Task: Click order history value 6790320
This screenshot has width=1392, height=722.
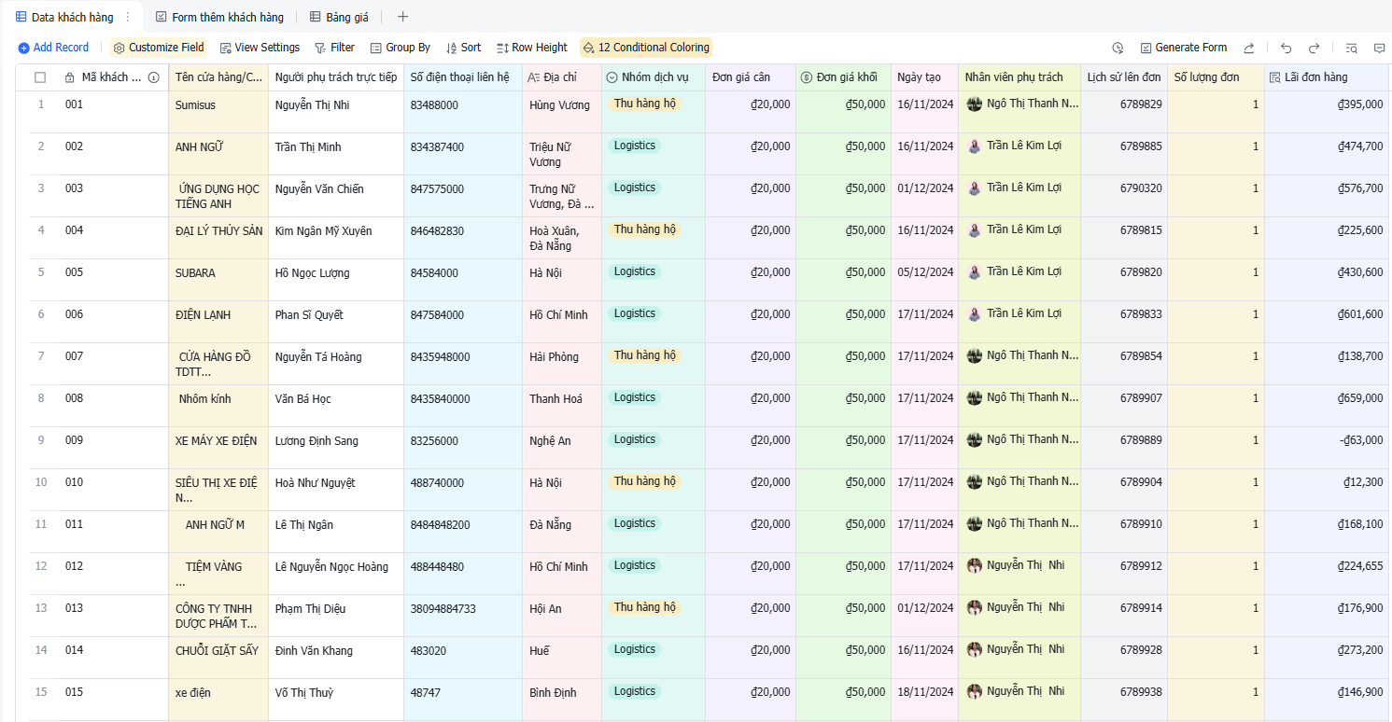Action: [x=1124, y=196]
